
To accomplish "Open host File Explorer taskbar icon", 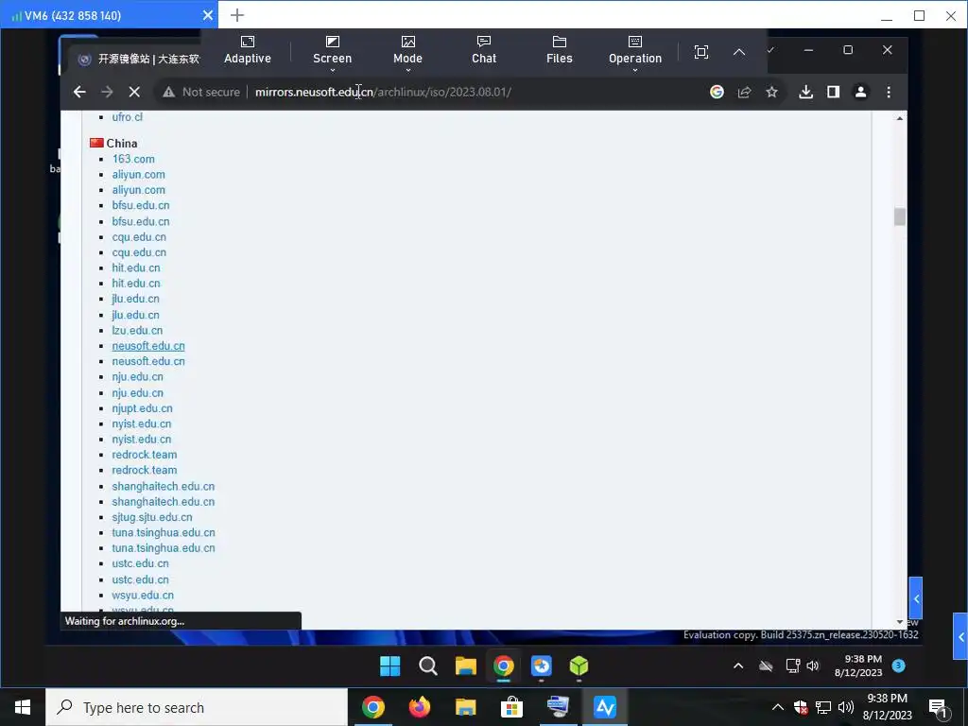I will [x=465, y=707].
